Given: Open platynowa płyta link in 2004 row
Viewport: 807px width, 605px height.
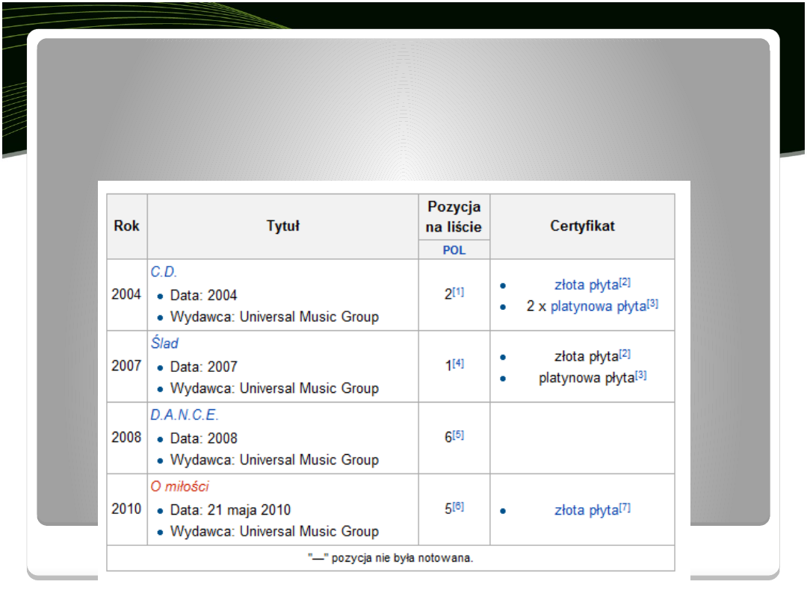Looking at the screenshot, I should [598, 306].
